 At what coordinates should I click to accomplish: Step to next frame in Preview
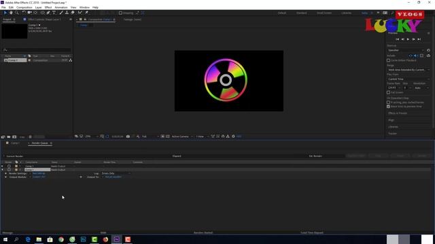coord(413,39)
